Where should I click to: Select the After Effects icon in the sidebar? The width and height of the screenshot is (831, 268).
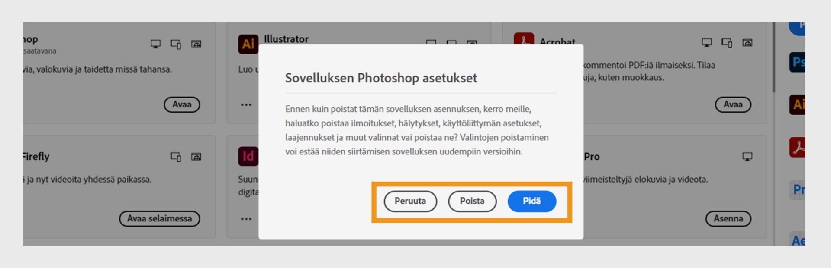tap(800, 238)
